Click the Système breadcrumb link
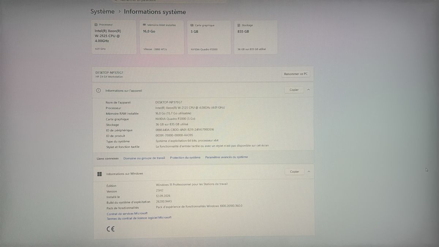Viewport: 439px width, 247px height. (x=102, y=12)
